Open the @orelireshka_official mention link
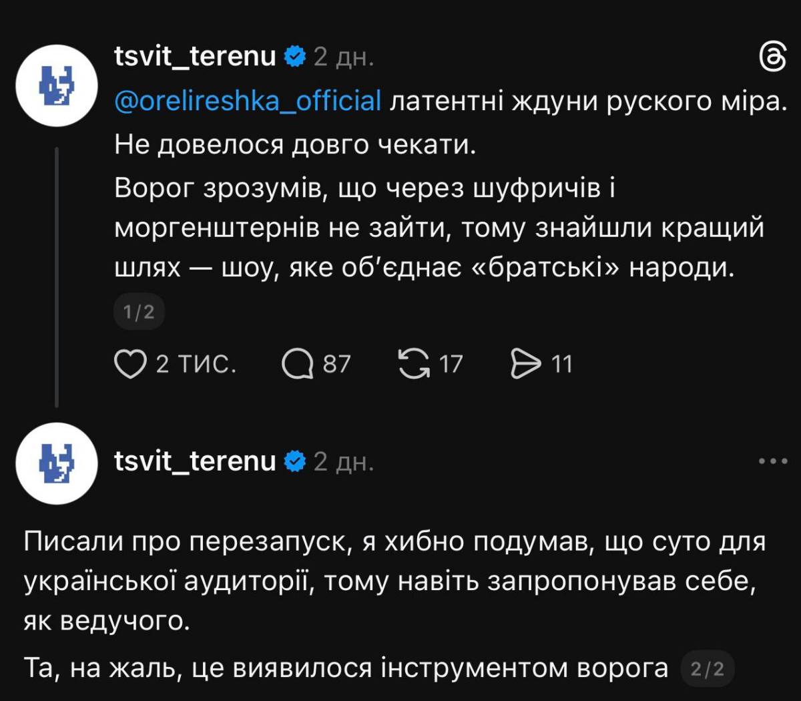The width and height of the screenshot is (801, 701). (x=248, y=101)
